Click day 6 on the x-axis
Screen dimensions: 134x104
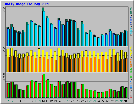28,101
